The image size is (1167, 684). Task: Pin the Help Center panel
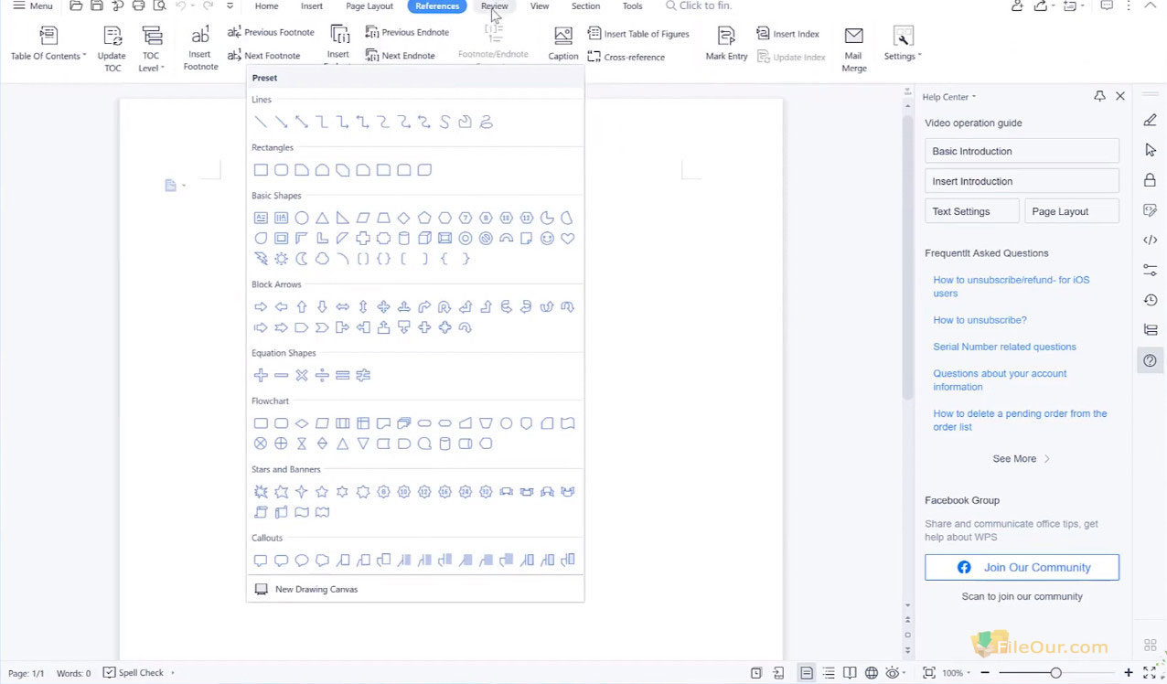coord(1099,96)
